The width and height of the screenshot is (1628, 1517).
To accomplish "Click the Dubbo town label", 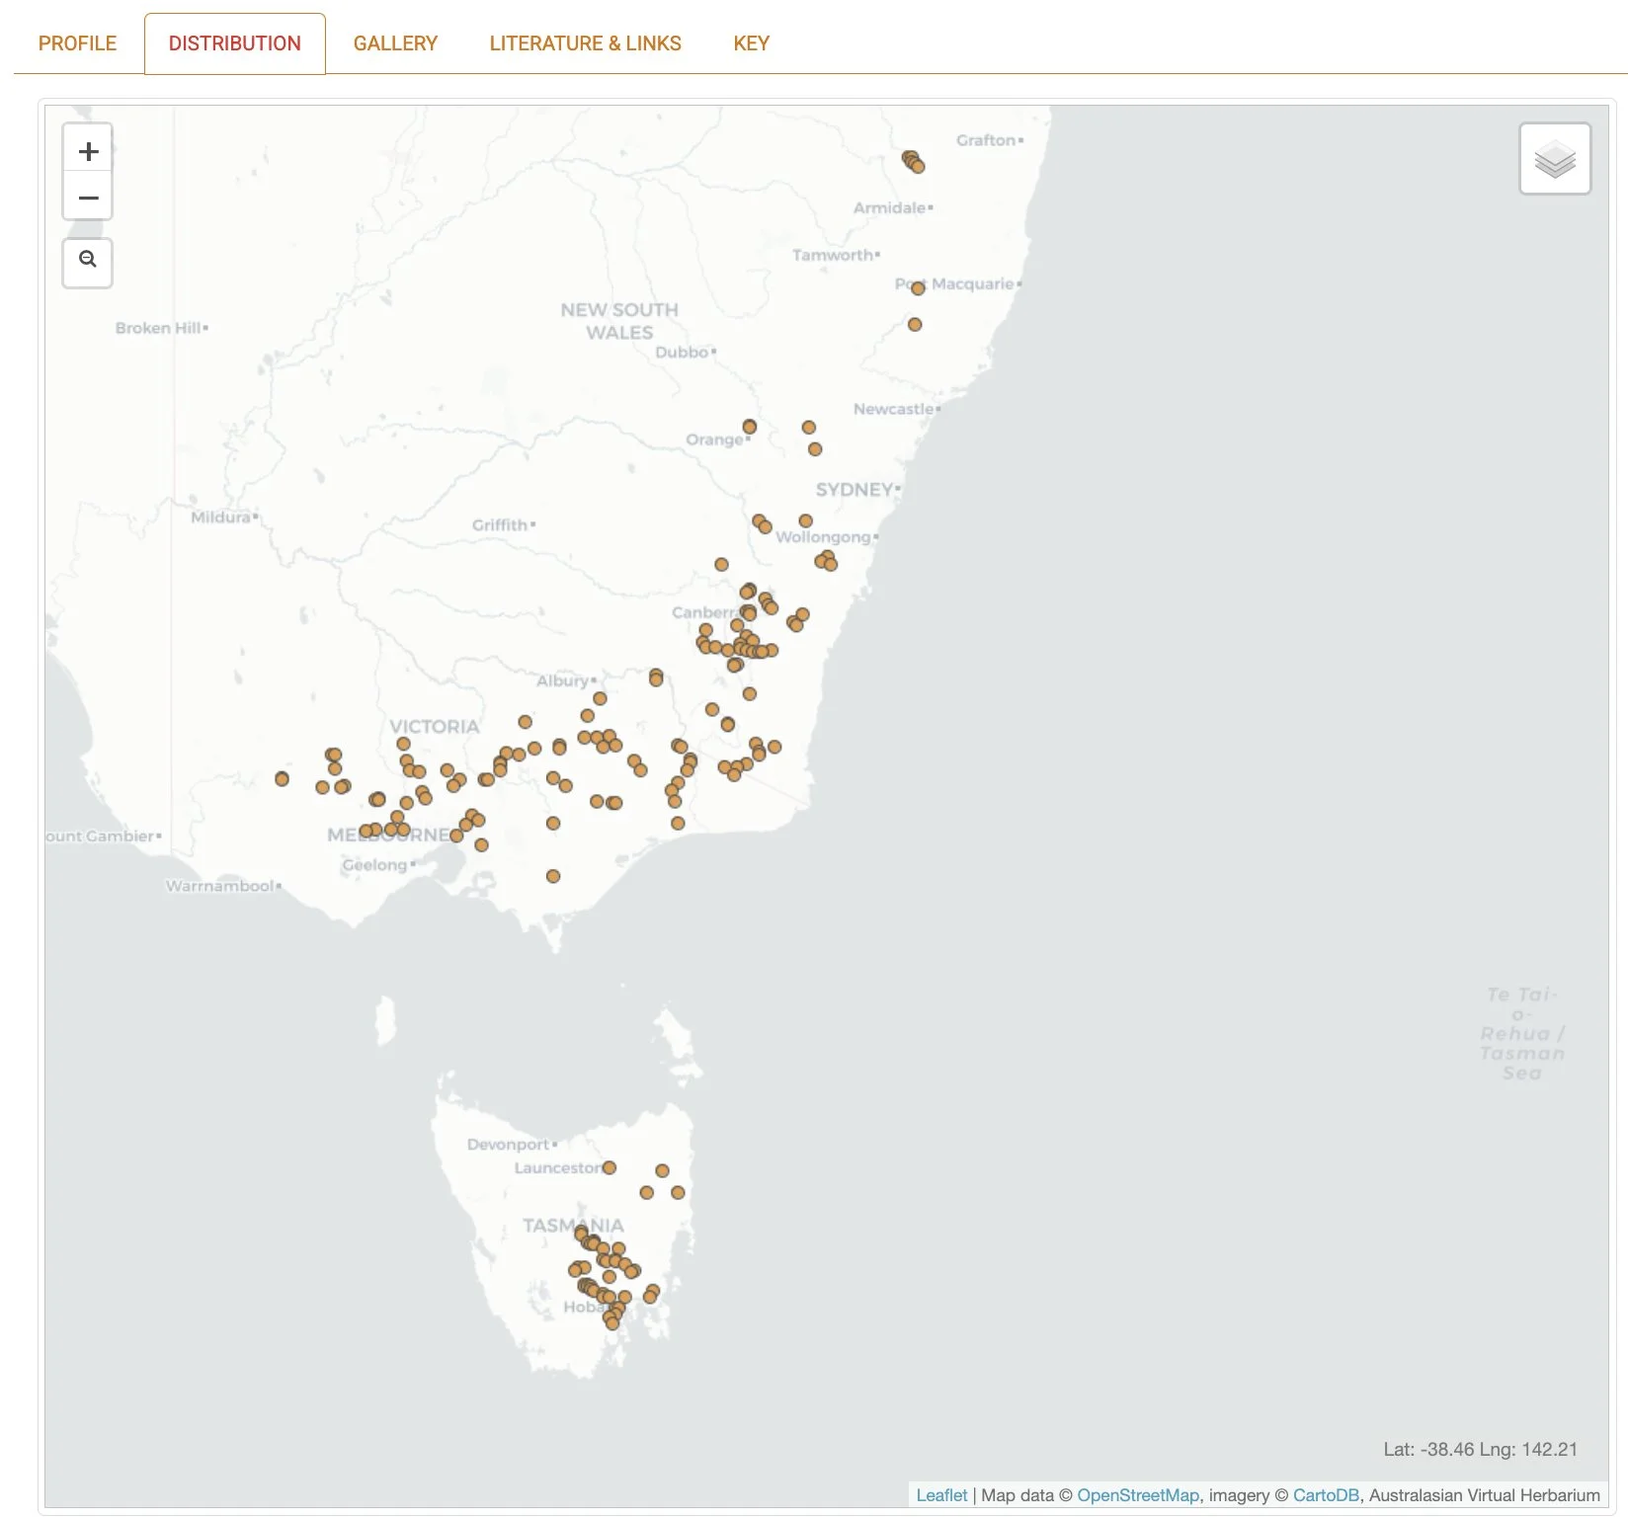I will click(682, 352).
